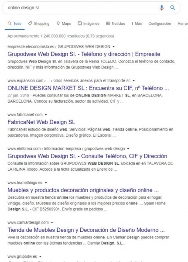The height and width of the screenshot is (262, 188).
Task: Expand the arrow next to www.camiardesign.com
Action: (52, 223)
